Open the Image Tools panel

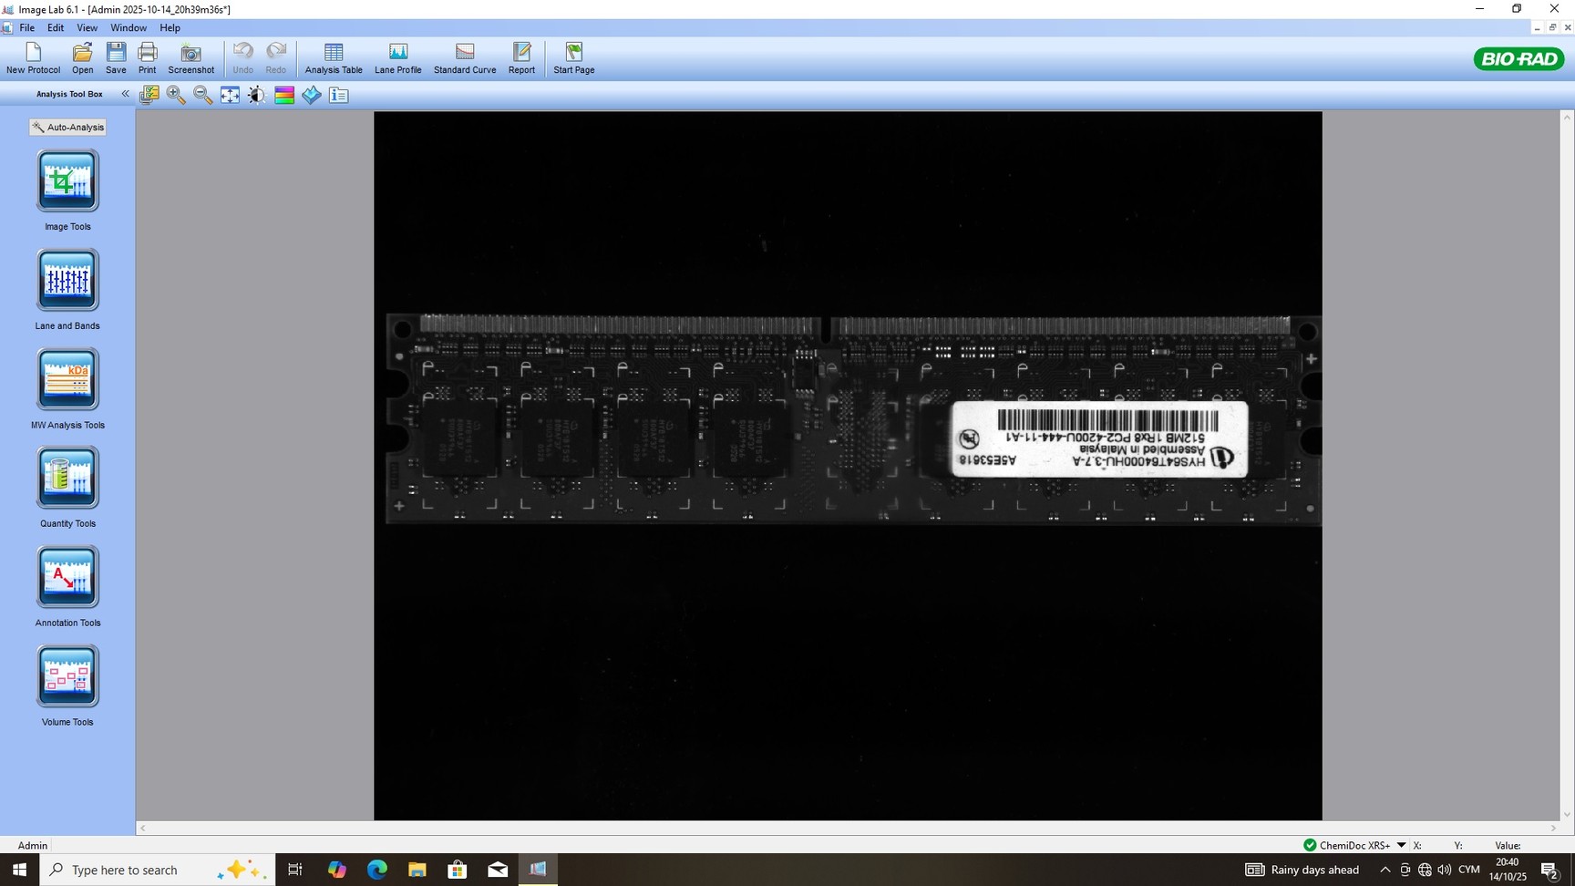point(67,181)
